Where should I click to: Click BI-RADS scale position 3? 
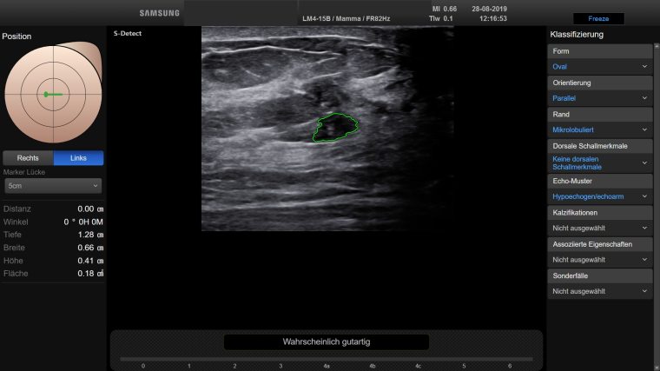(x=280, y=364)
